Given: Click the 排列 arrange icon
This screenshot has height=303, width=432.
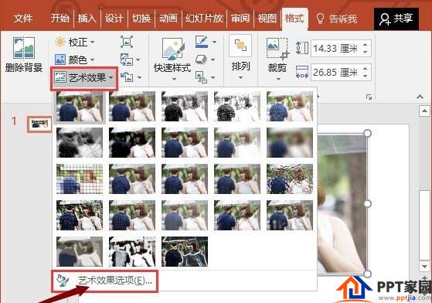Looking at the screenshot, I should (x=240, y=46).
